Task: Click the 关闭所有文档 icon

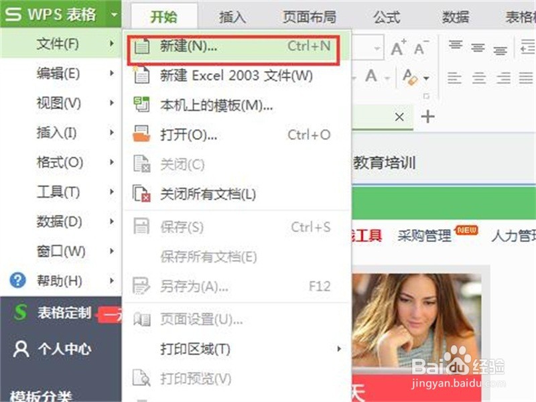Action: [141, 194]
